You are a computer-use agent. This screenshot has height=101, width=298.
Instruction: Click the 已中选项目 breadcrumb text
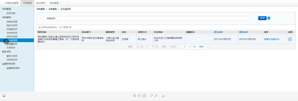66,9
